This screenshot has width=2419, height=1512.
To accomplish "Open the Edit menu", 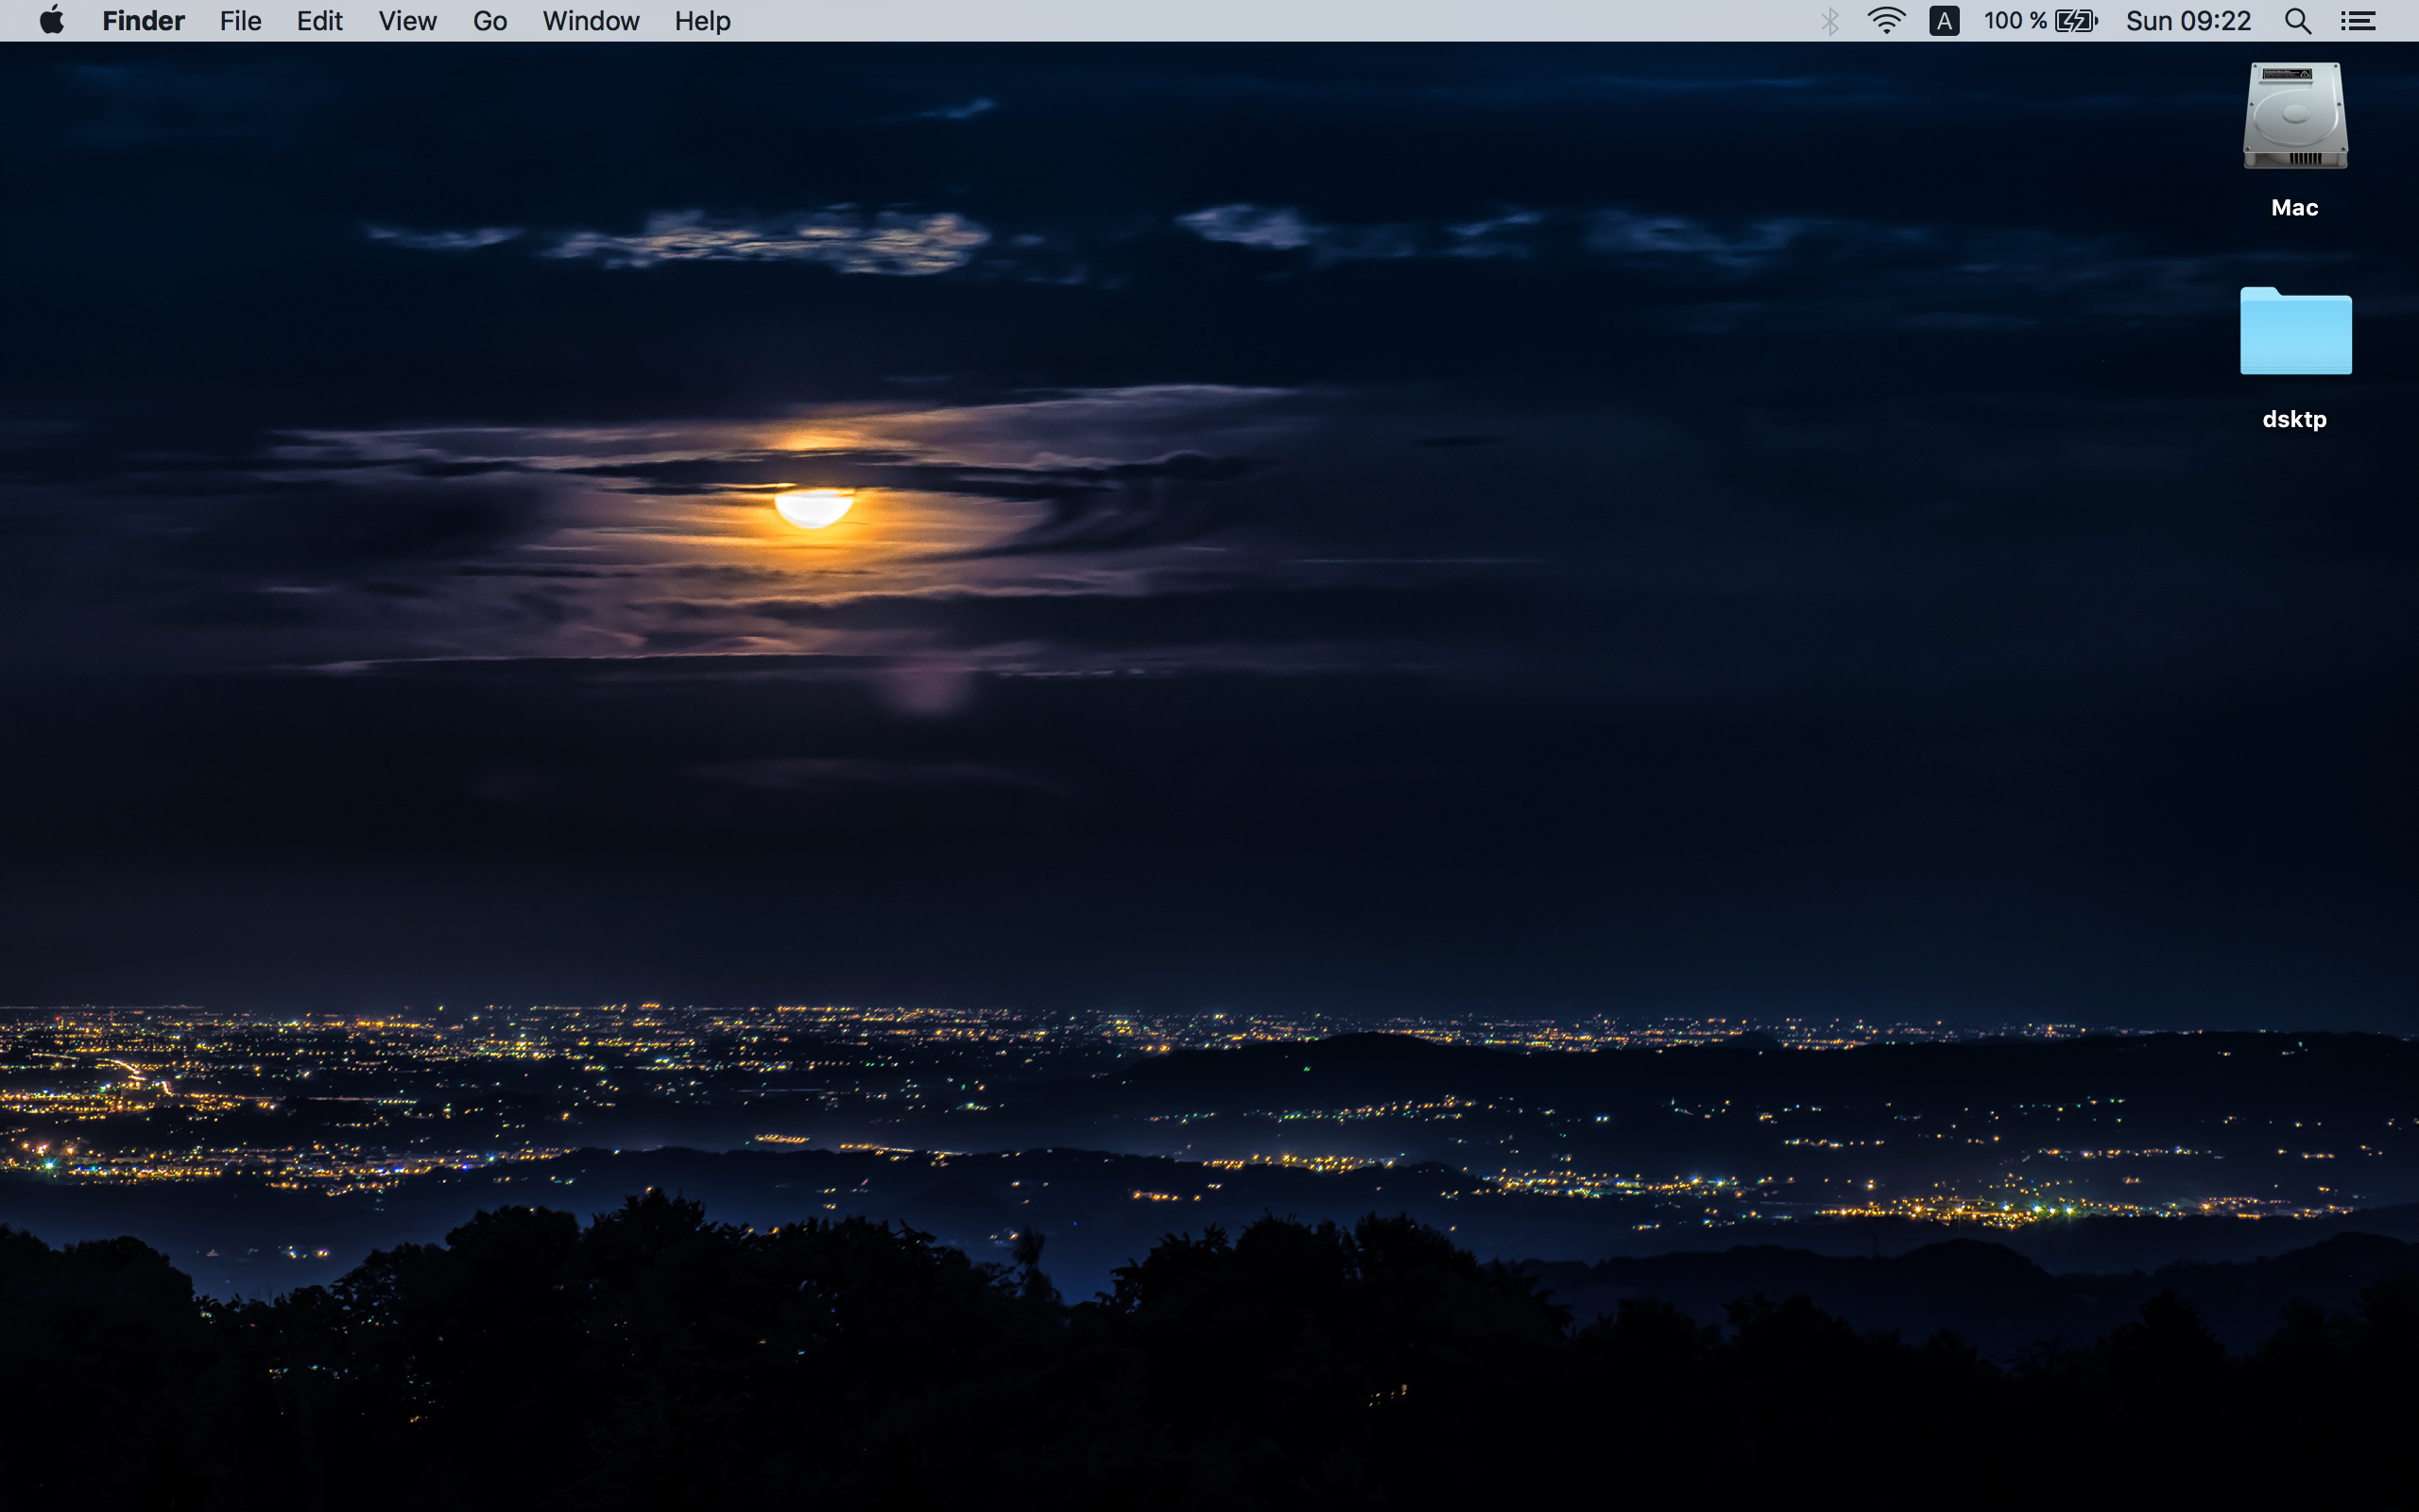I will pyautogui.click(x=318, y=21).
